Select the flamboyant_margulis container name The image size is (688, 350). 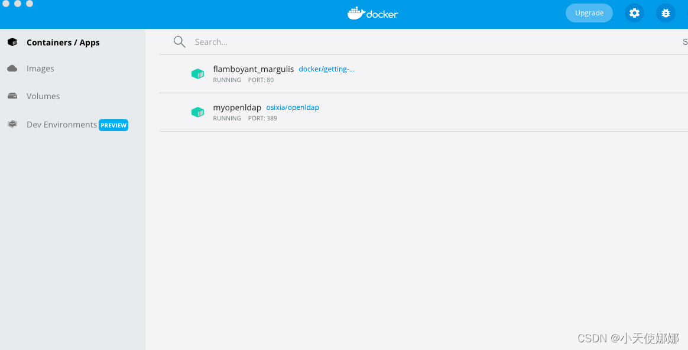(253, 69)
